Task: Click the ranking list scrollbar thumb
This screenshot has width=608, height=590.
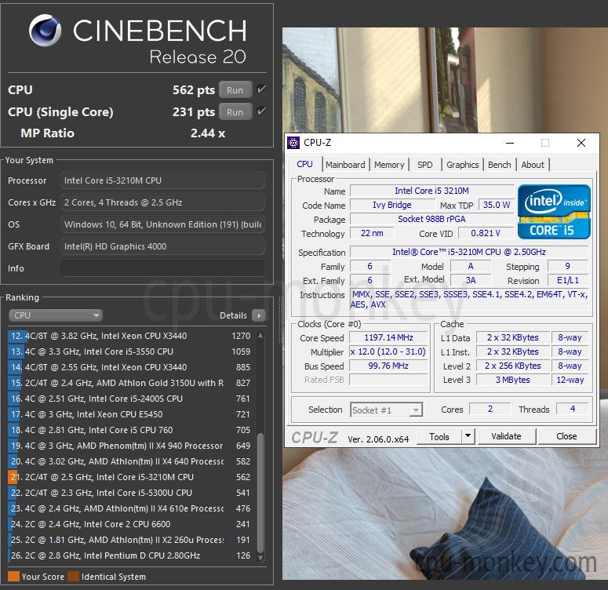Action: pyautogui.click(x=260, y=492)
